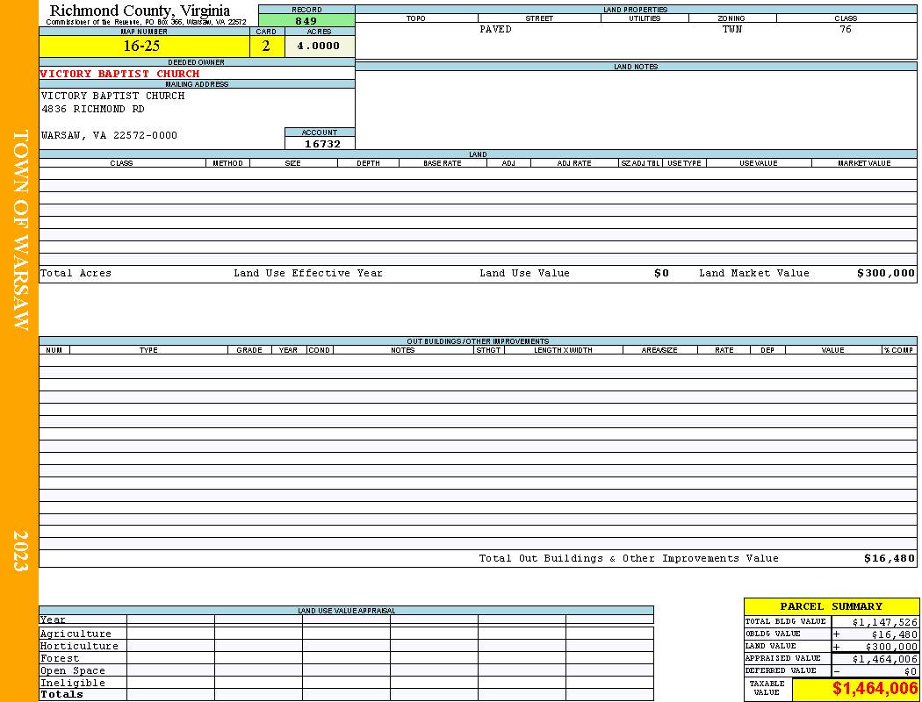Click the DEFERRED VALUE $0 amount
Screen dimensions: 922x702
pos(911,671)
